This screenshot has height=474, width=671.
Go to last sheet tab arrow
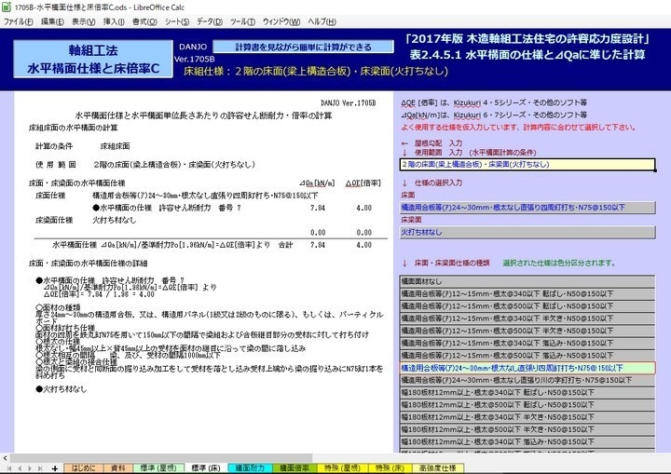coord(40,468)
